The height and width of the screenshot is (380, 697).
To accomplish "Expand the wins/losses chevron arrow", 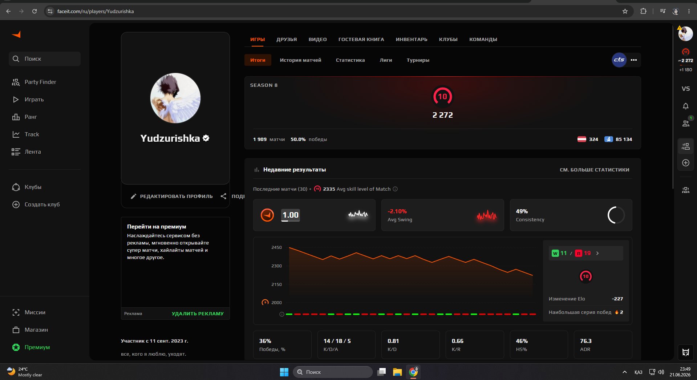I will click(x=597, y=253).
